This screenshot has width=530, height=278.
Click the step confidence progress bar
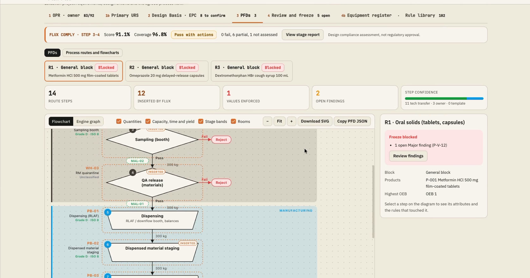coord(444,99)
